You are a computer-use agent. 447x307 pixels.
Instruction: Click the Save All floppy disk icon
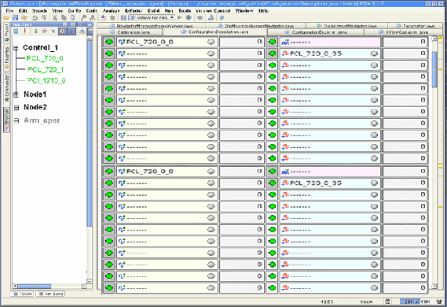[15, 17]
